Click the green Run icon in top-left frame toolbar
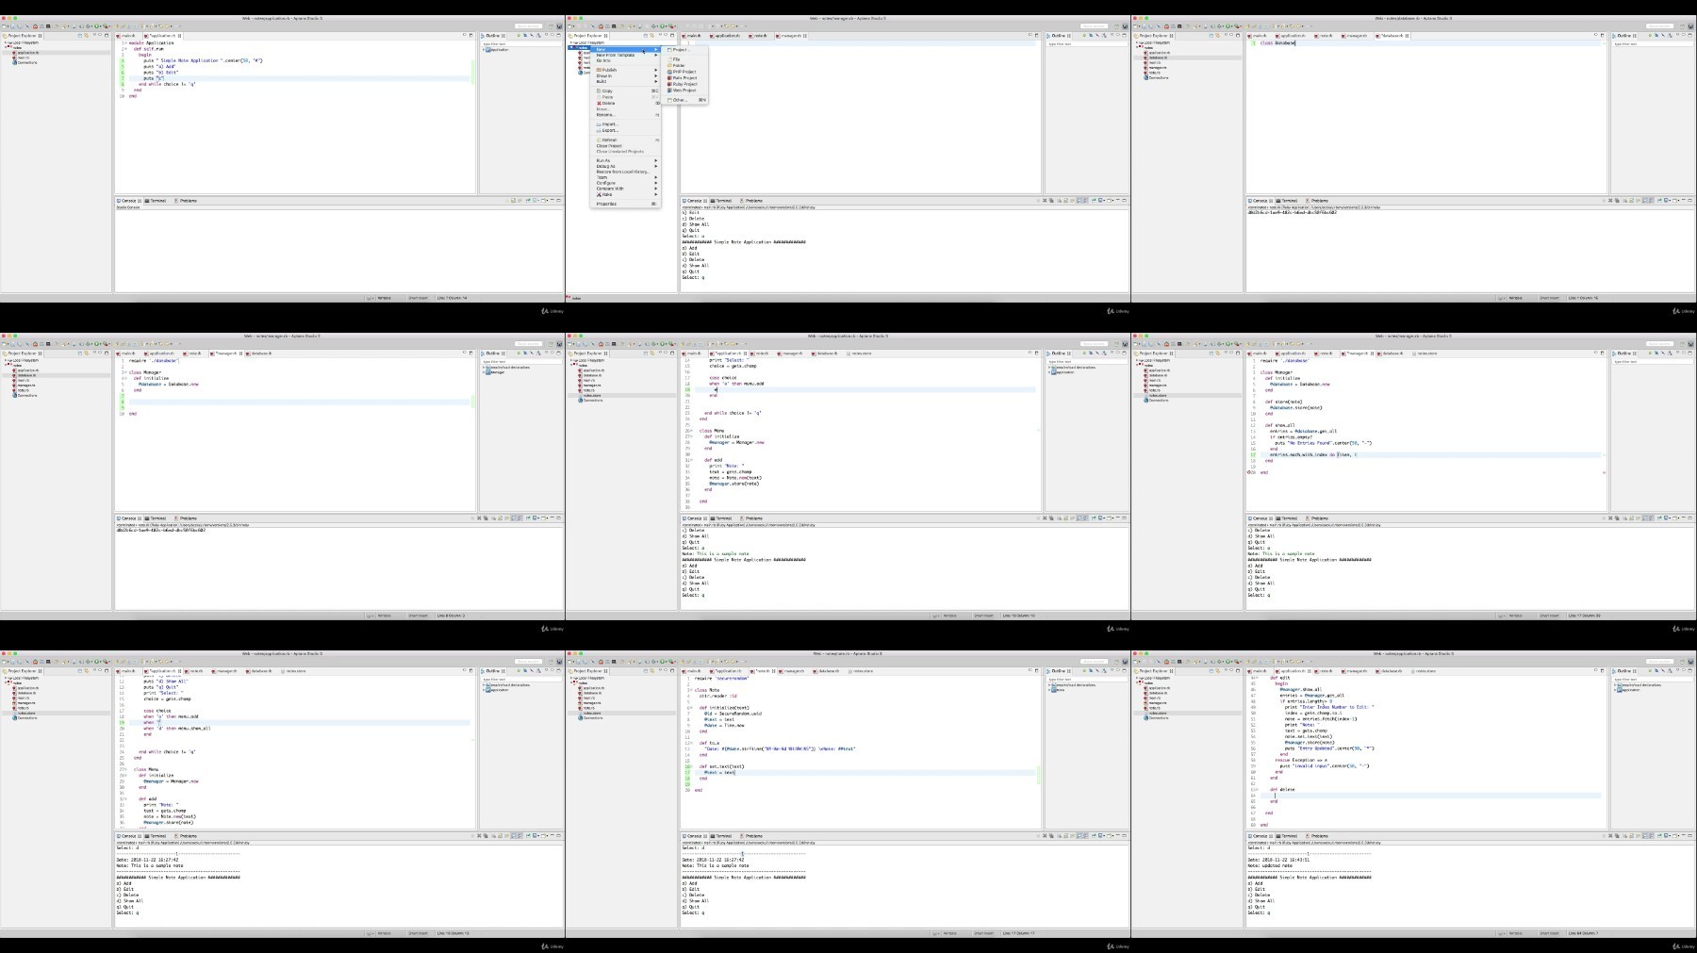 click(x=97, y=26)
